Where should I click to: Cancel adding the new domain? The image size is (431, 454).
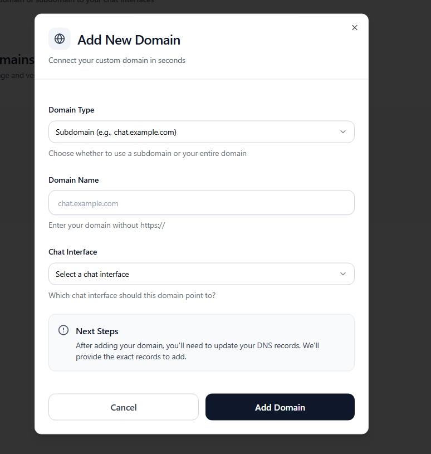click(123, 407)
